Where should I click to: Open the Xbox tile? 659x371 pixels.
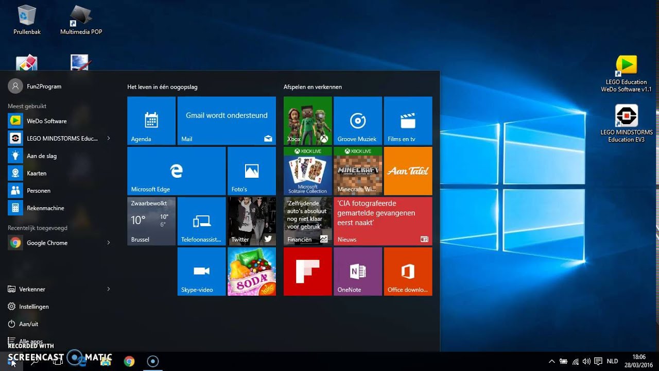[x=308, y=121]
